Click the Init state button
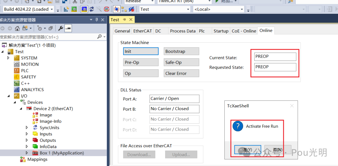 pyautogui.click(x=141, y=51)
